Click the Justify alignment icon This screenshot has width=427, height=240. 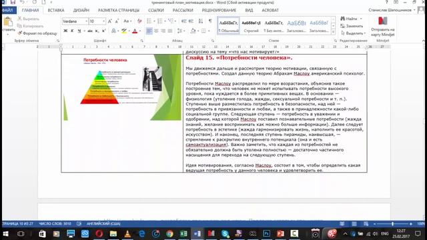click(x=170, y=31)
